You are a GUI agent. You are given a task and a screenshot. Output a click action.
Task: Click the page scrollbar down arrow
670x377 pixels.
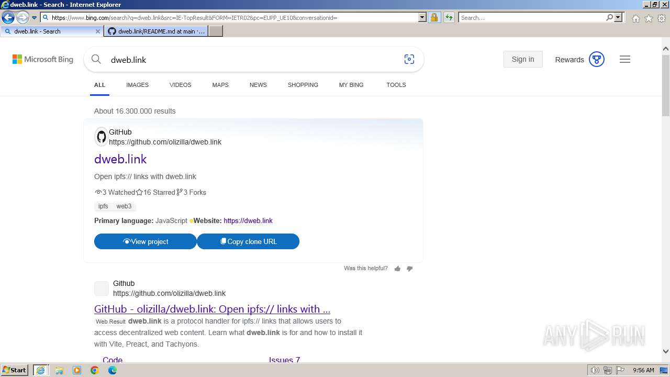(x=666, y=351)
